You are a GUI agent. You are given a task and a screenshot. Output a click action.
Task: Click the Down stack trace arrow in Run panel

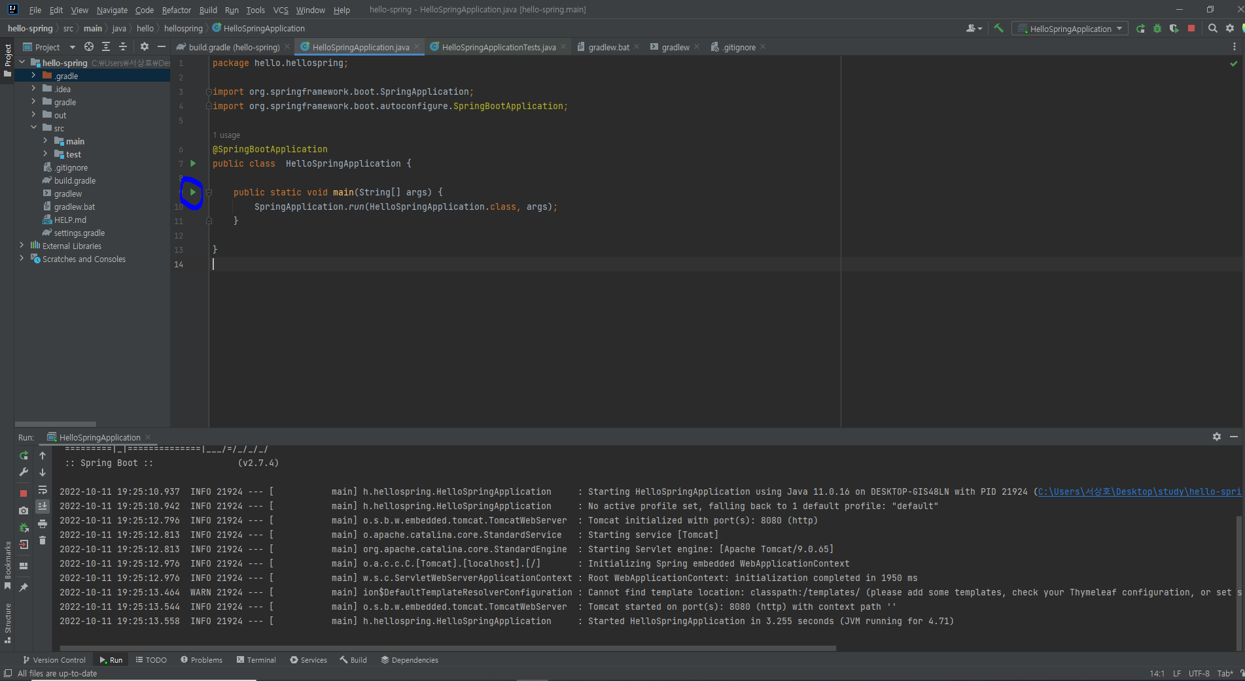point(43,472)
